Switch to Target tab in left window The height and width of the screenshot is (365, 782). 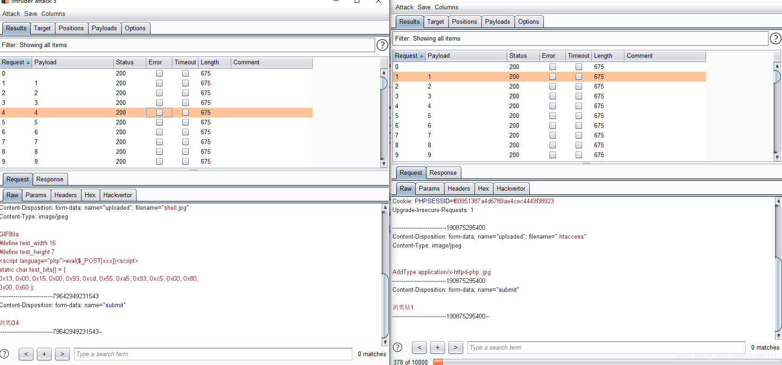tap(42, 28)
